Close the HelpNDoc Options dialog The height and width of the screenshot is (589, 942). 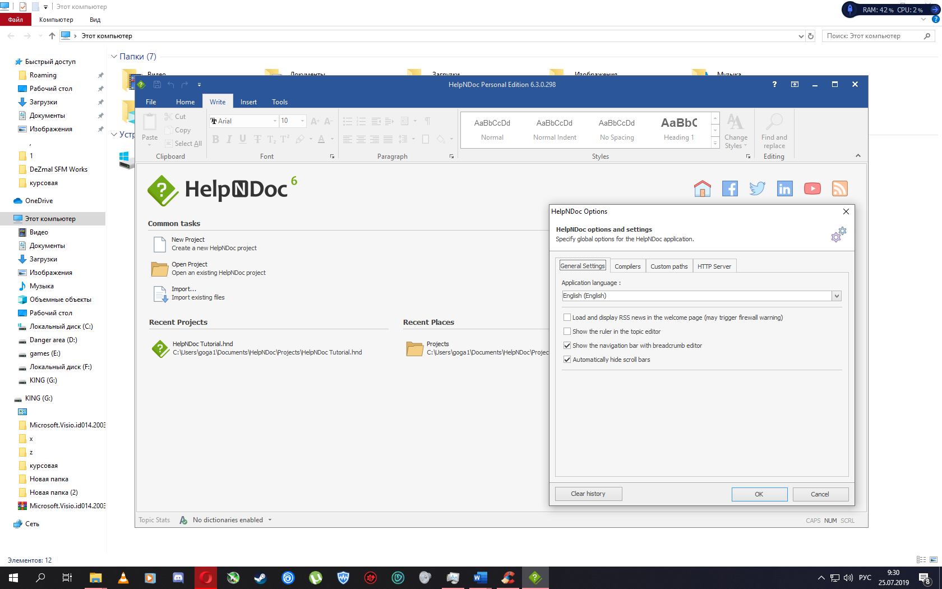pos(846,211)
